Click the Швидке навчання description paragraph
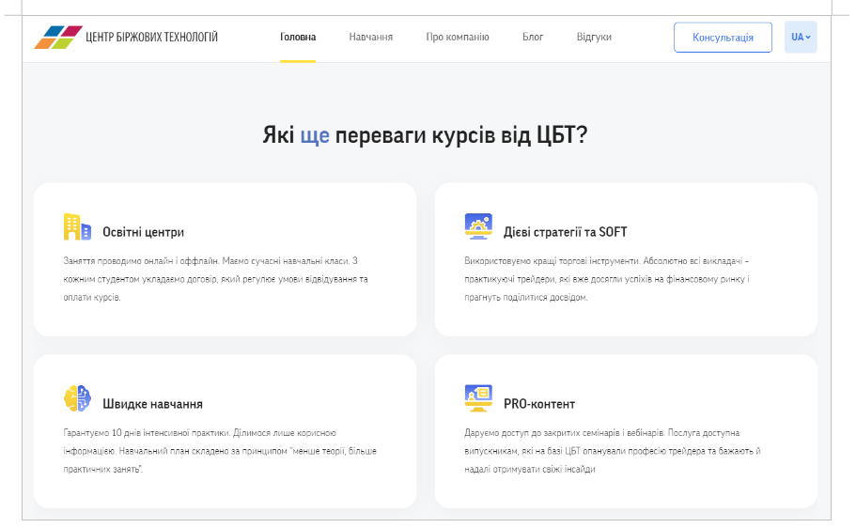This screenshot has width=856, height=528. pos(220,451)
